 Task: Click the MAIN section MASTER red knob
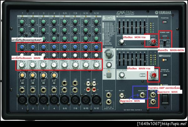tap(154, 75)
